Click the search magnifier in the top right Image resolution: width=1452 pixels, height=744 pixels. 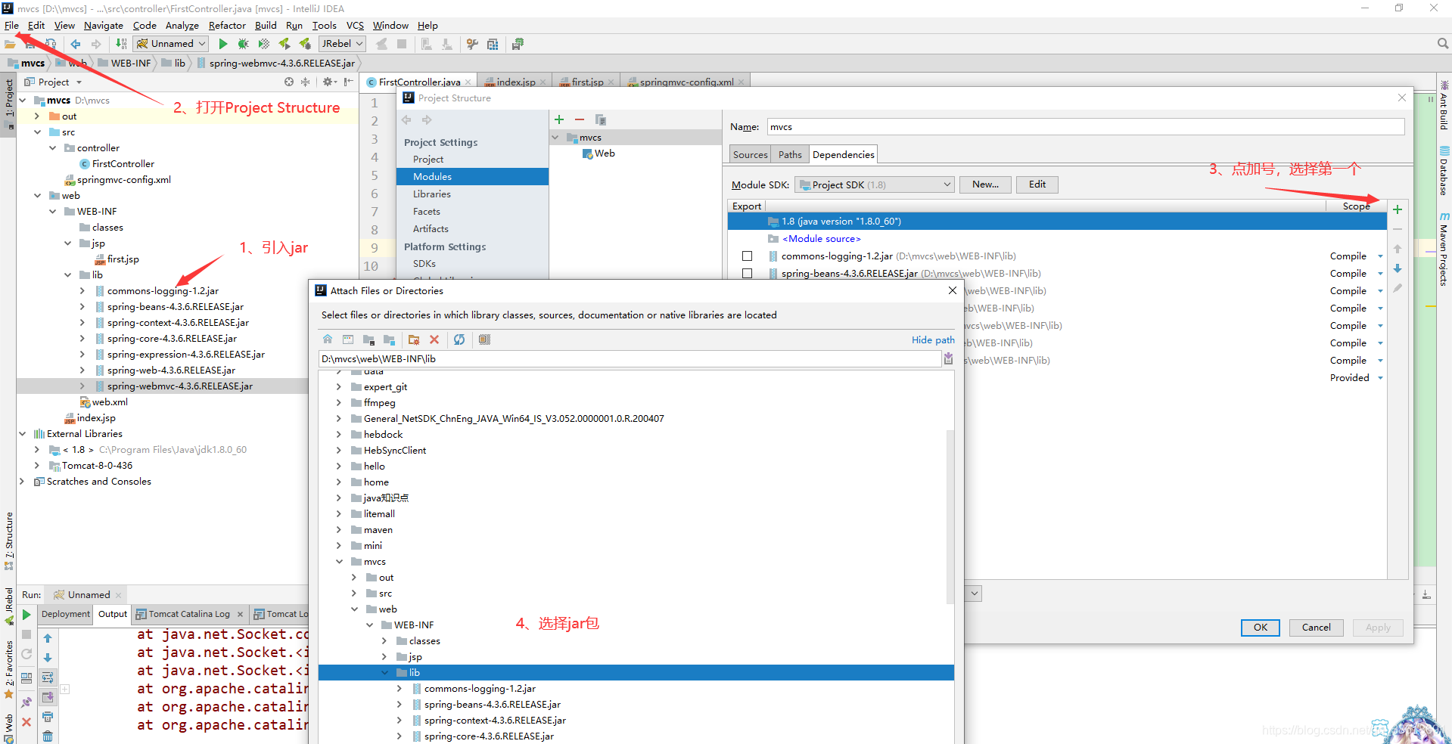(1442, 44)
